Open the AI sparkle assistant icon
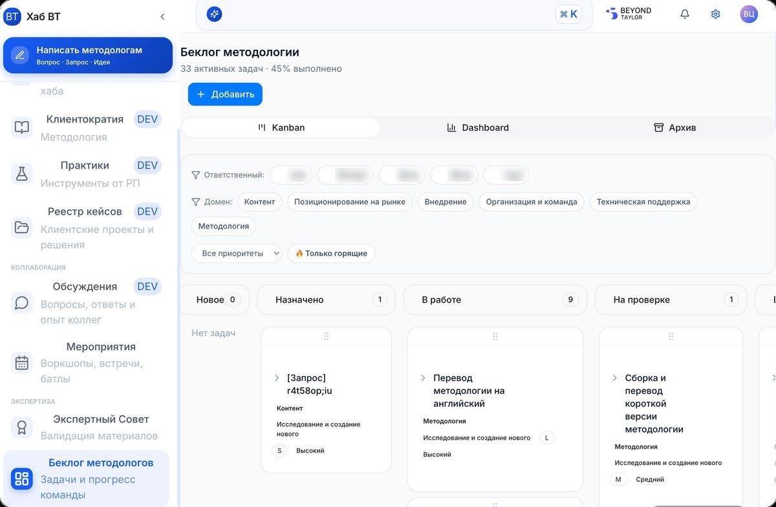The image size is (776, 507). pyautogui.click(x=215, y=14)
